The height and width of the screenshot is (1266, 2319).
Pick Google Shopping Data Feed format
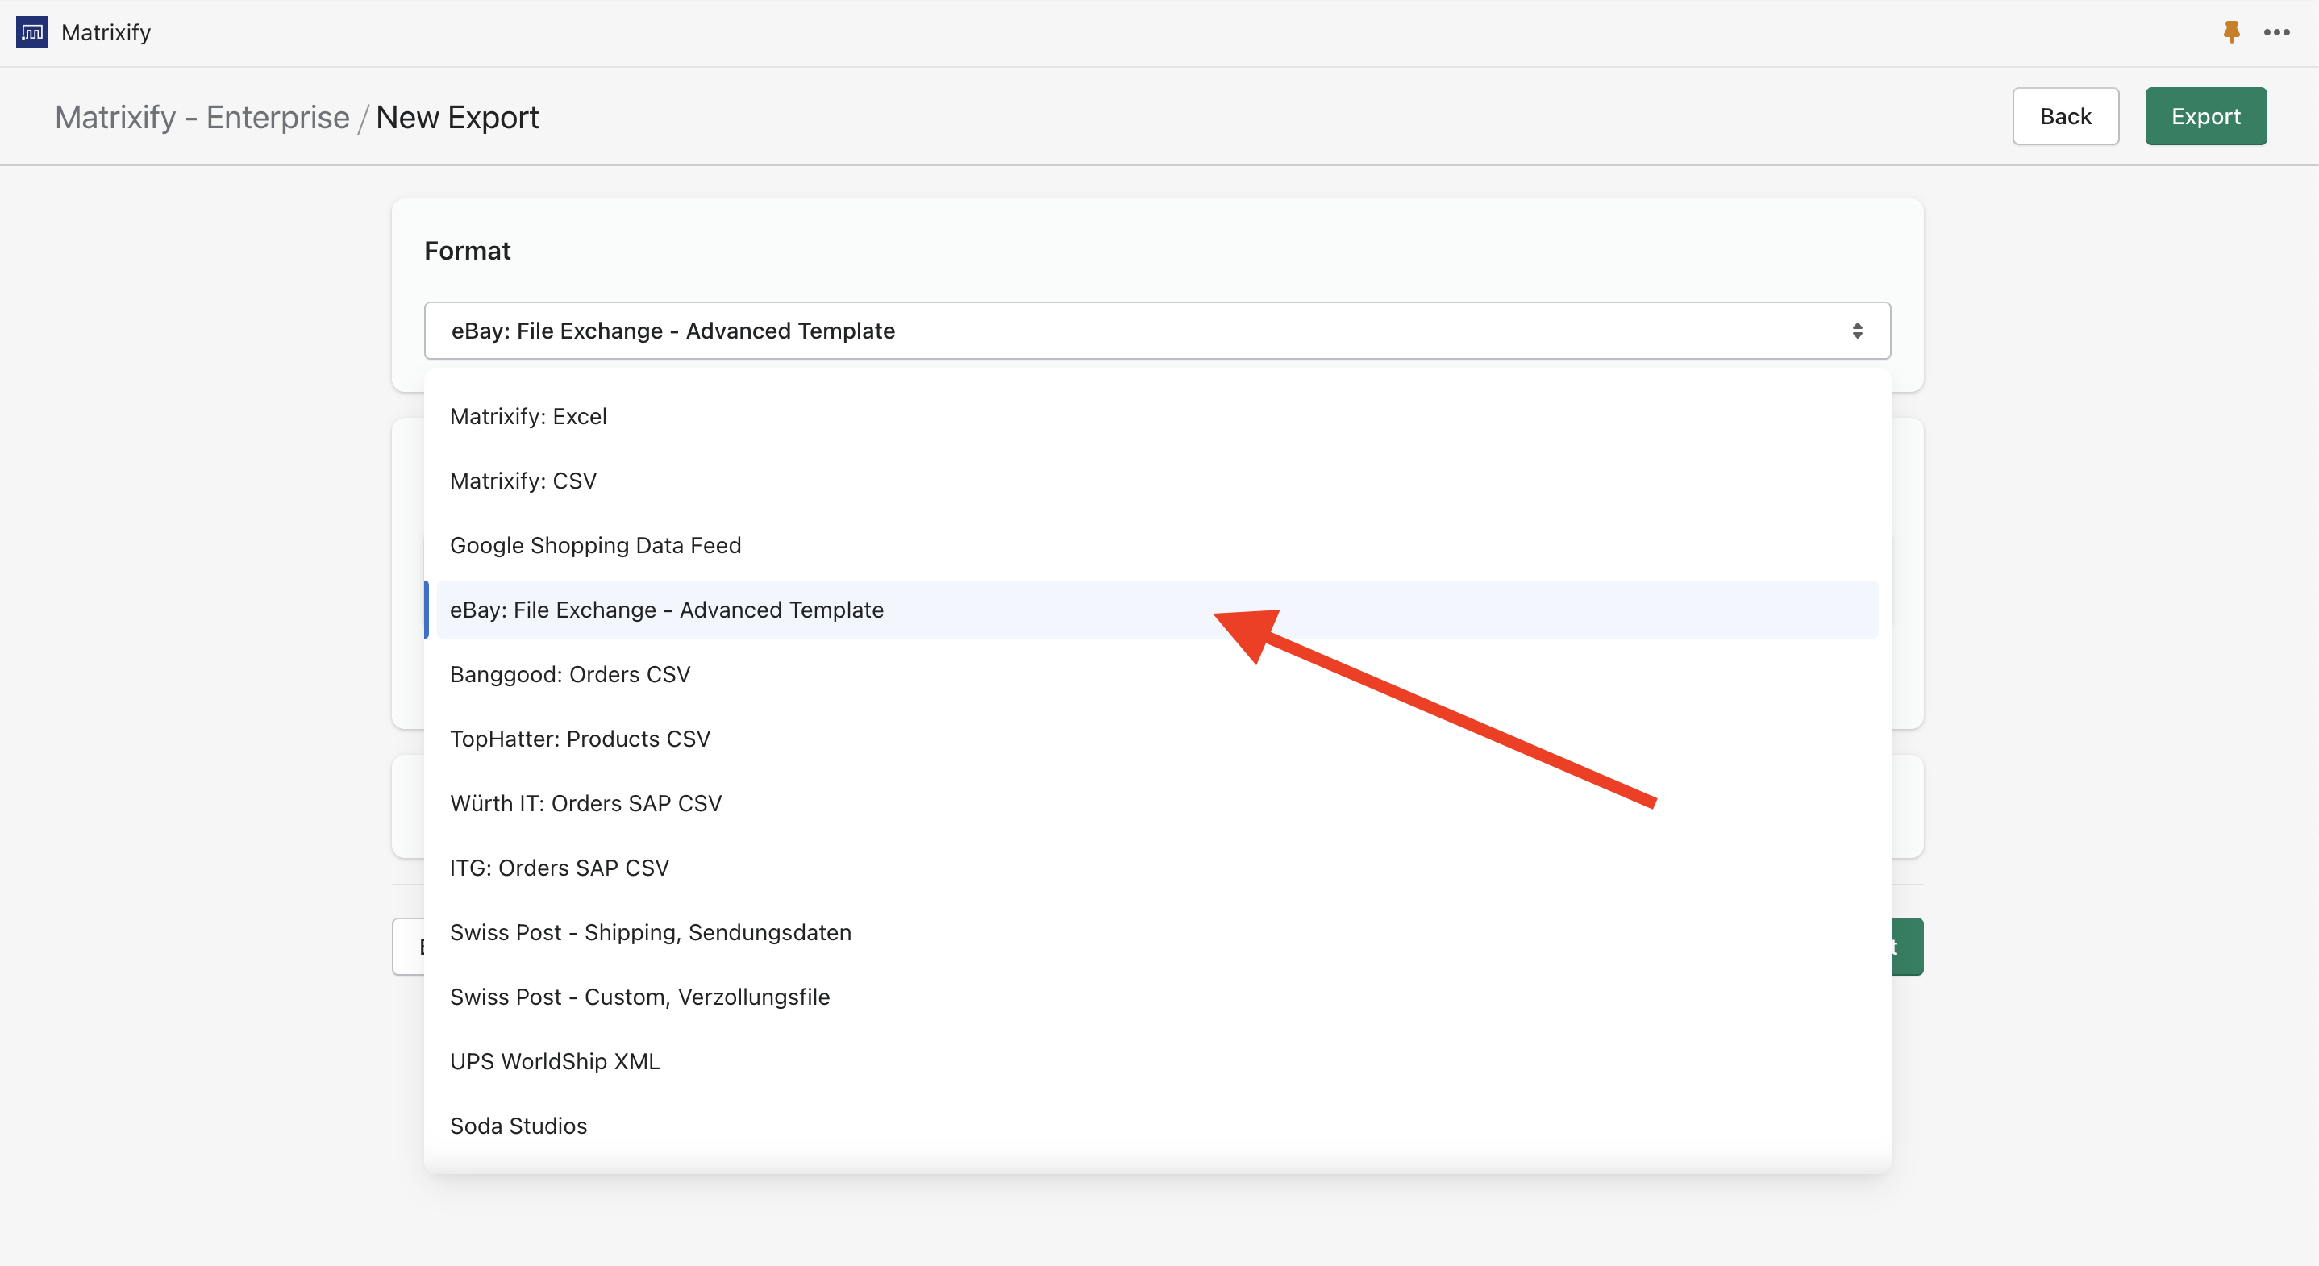595,545
